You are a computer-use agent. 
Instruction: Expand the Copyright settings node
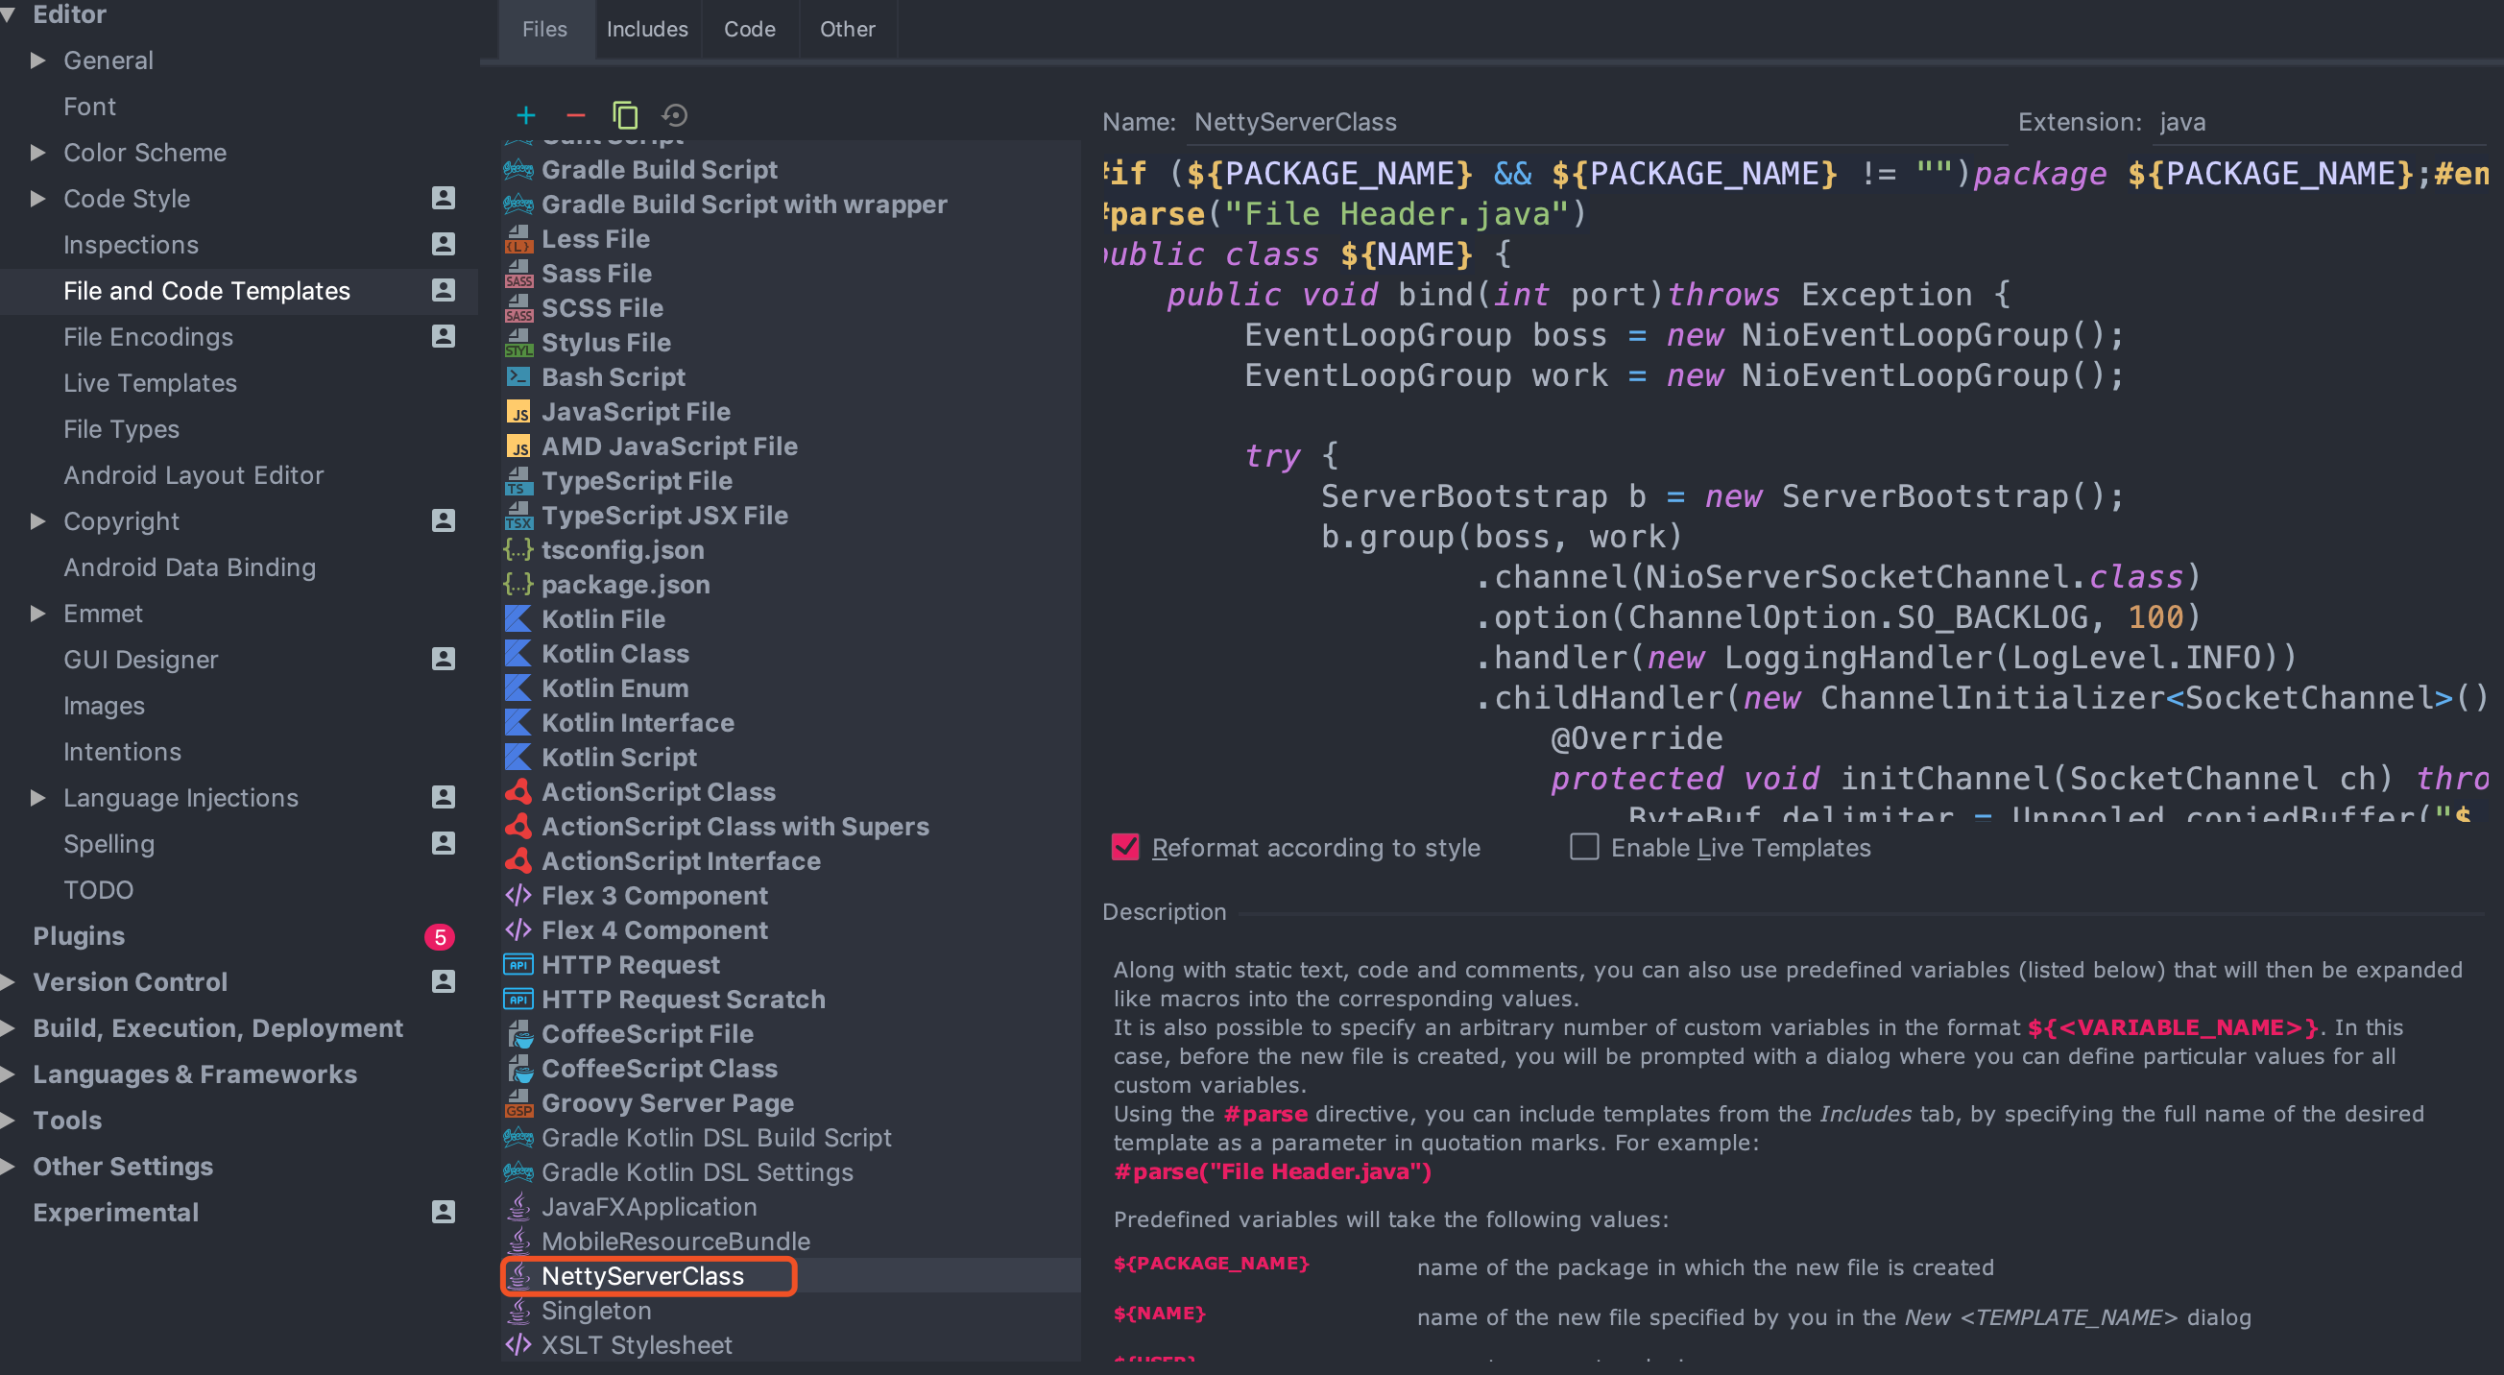pyautogui.click(x=37, y=521)
